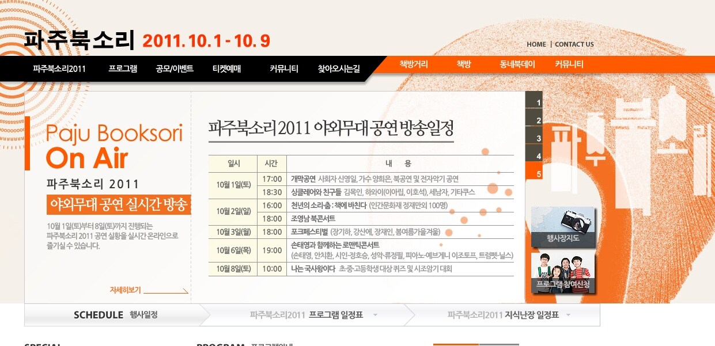This screenshot has width=715, height=346.
Task: Click the 포크페스티벌 schedule entry
Action: [365, 232]
